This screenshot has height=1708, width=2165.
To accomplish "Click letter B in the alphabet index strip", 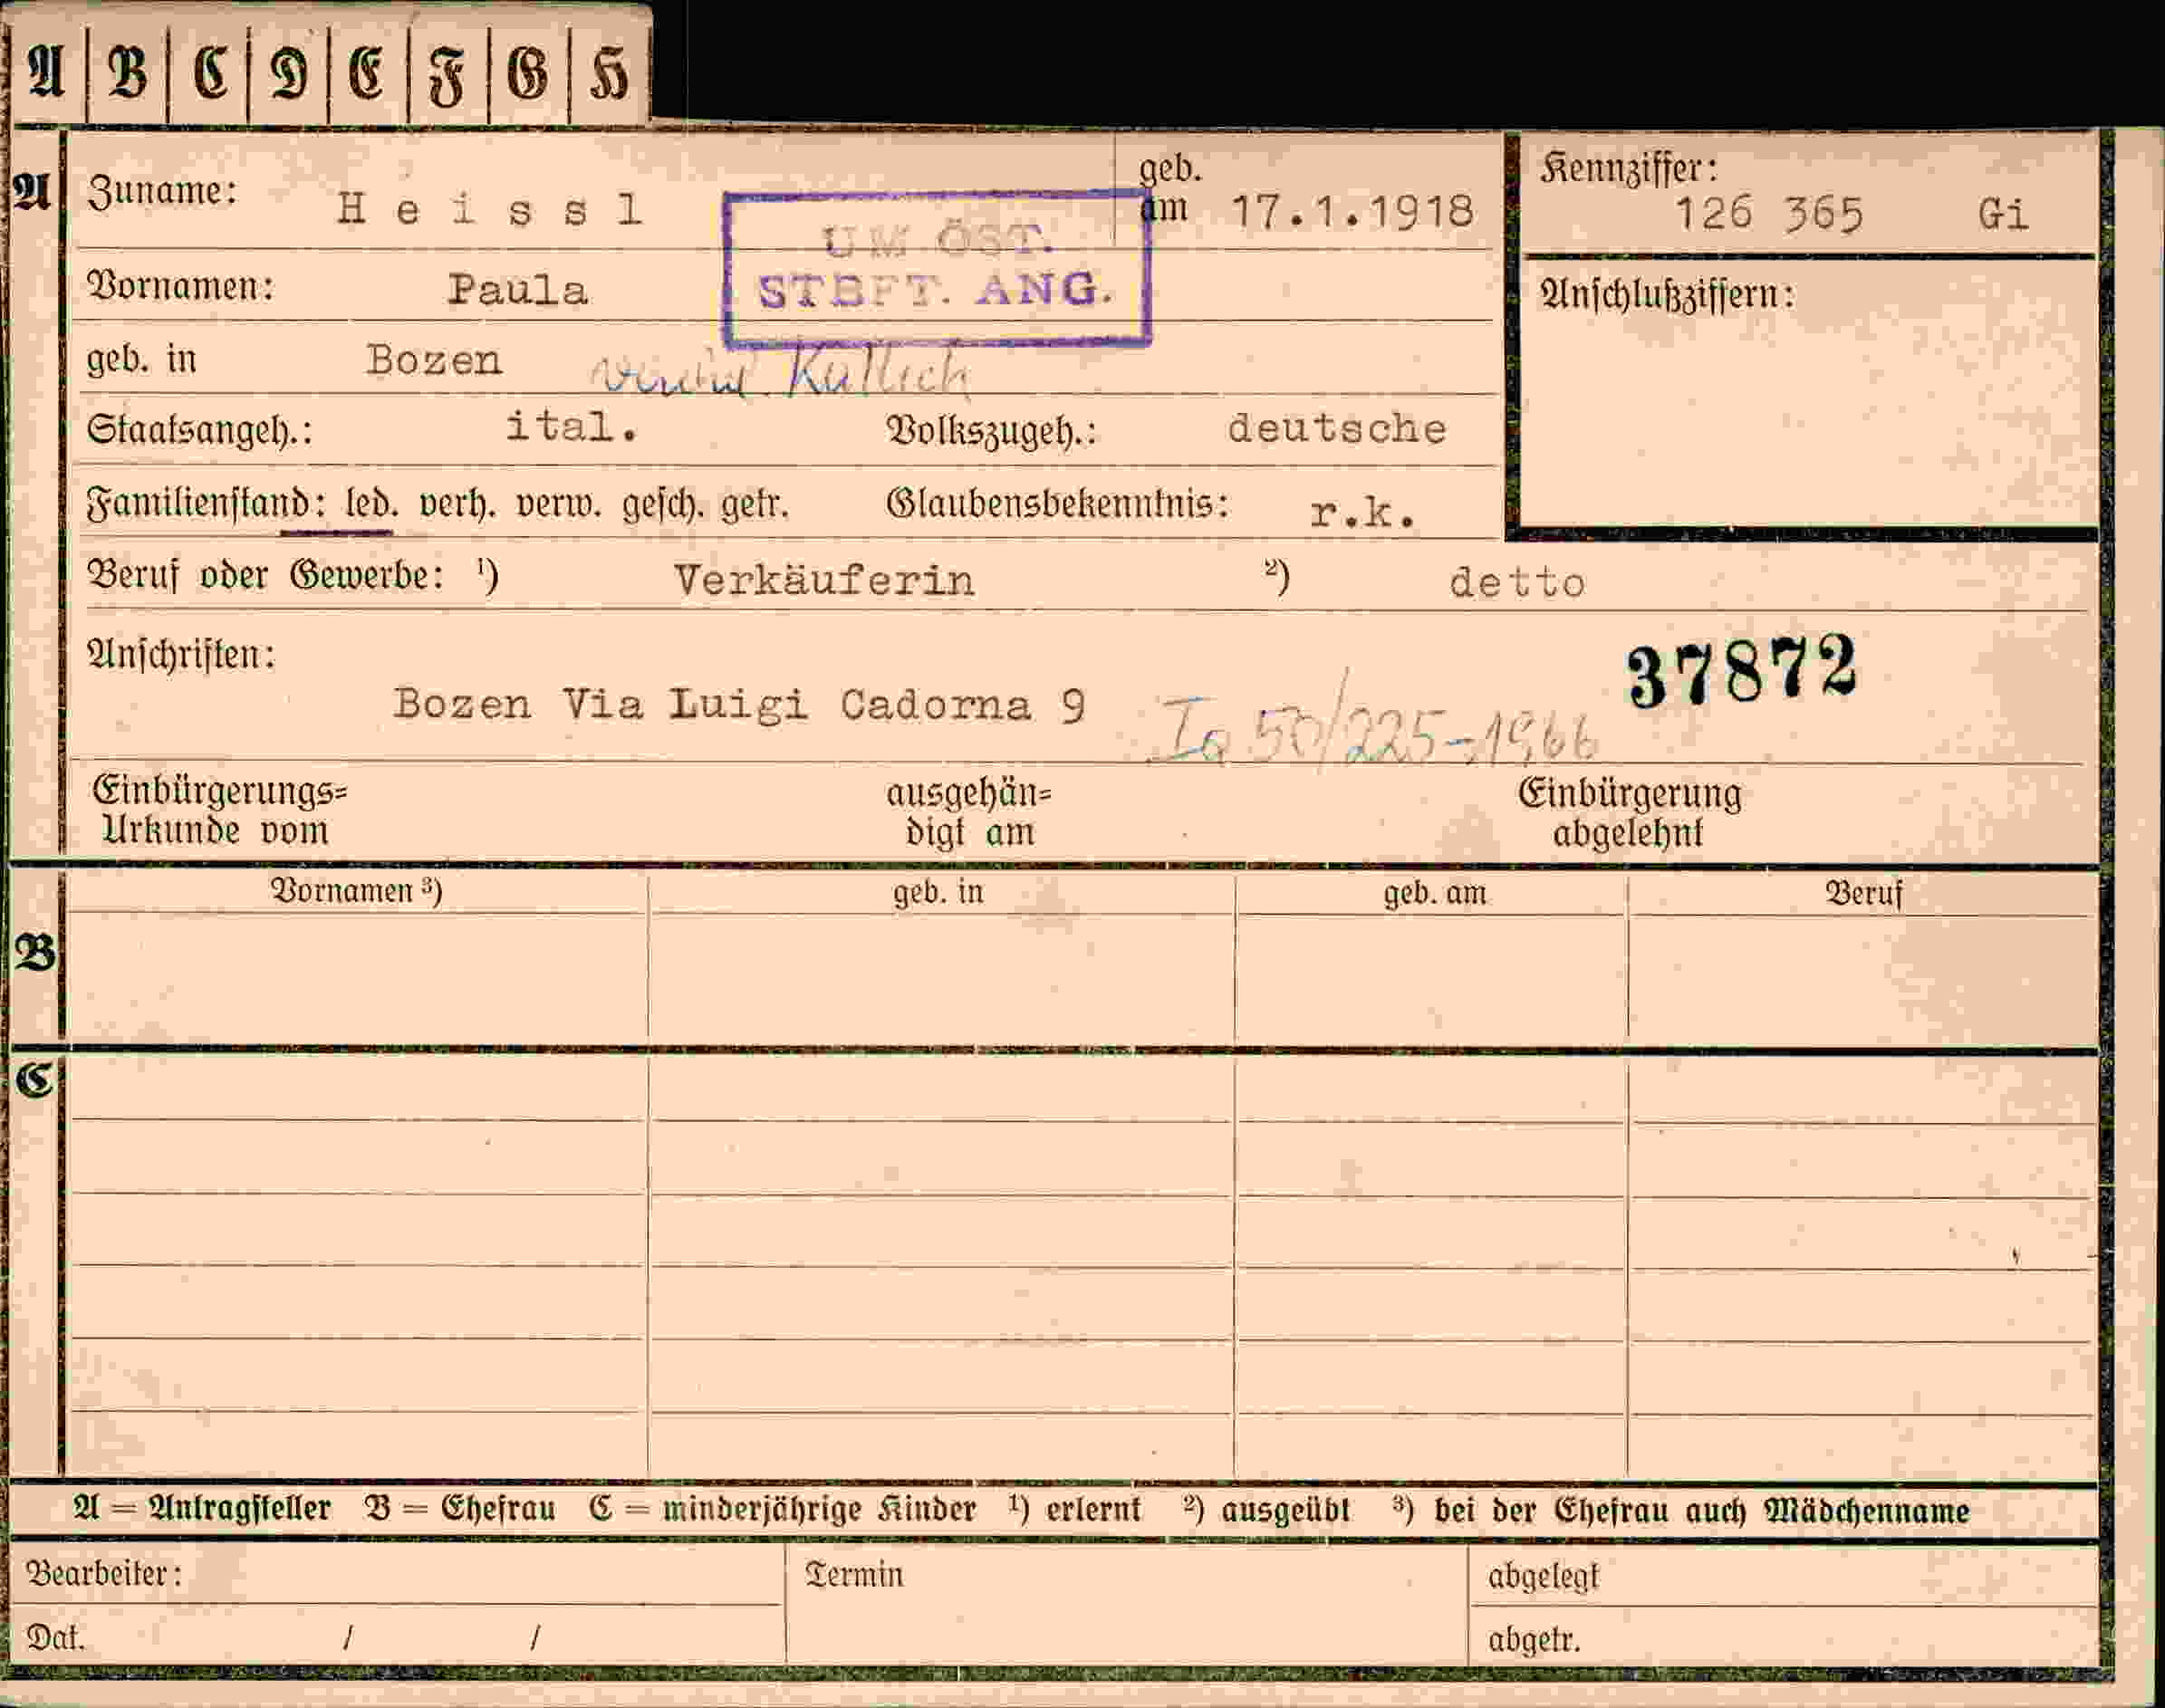I will click(x=127, y=74).
